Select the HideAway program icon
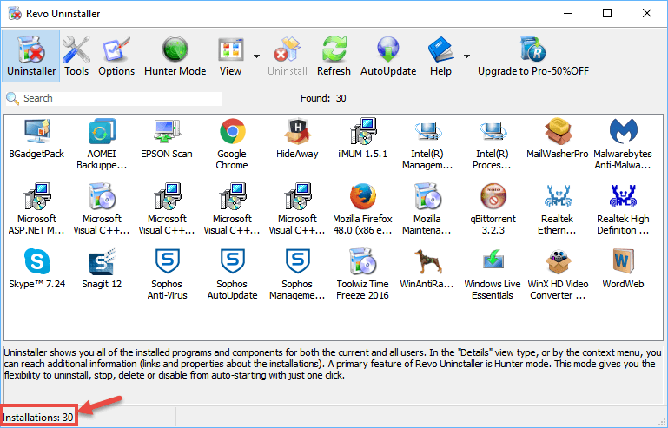Screen dimensions: 668x428 [x=297, y=131]
